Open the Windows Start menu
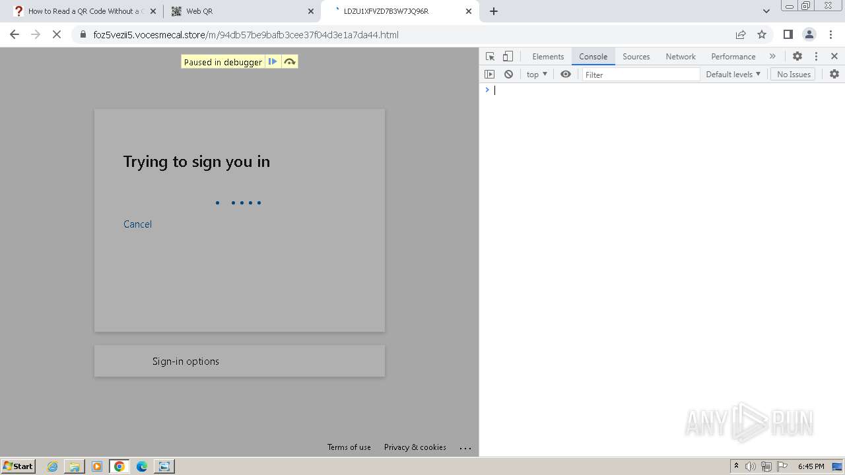Viewport: 845px width, 475px height. [18, 466]
